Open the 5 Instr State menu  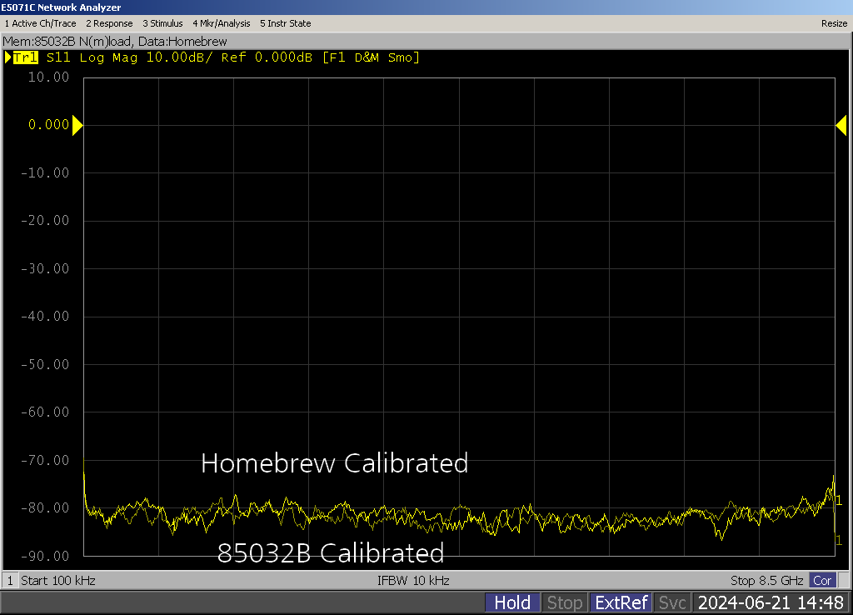(286, 23)
